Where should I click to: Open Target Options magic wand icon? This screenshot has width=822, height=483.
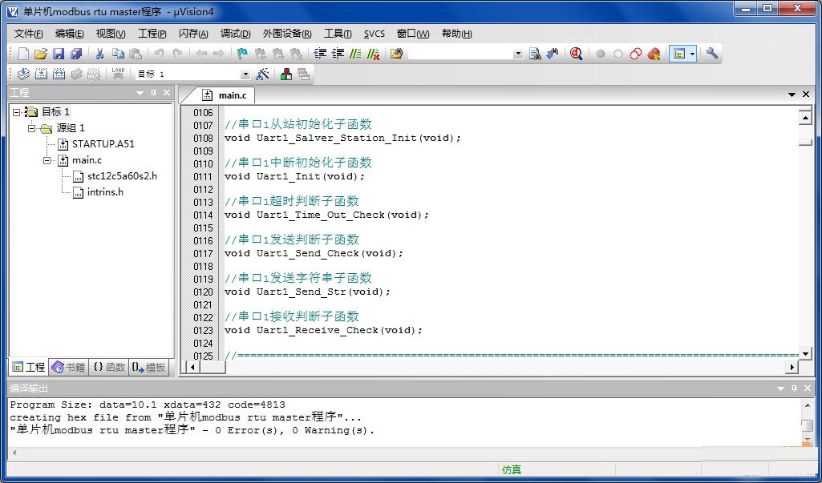tap(262, 74)
